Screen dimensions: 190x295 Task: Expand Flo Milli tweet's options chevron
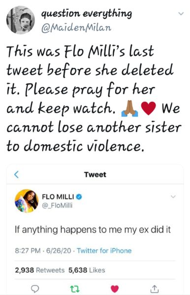173,197
